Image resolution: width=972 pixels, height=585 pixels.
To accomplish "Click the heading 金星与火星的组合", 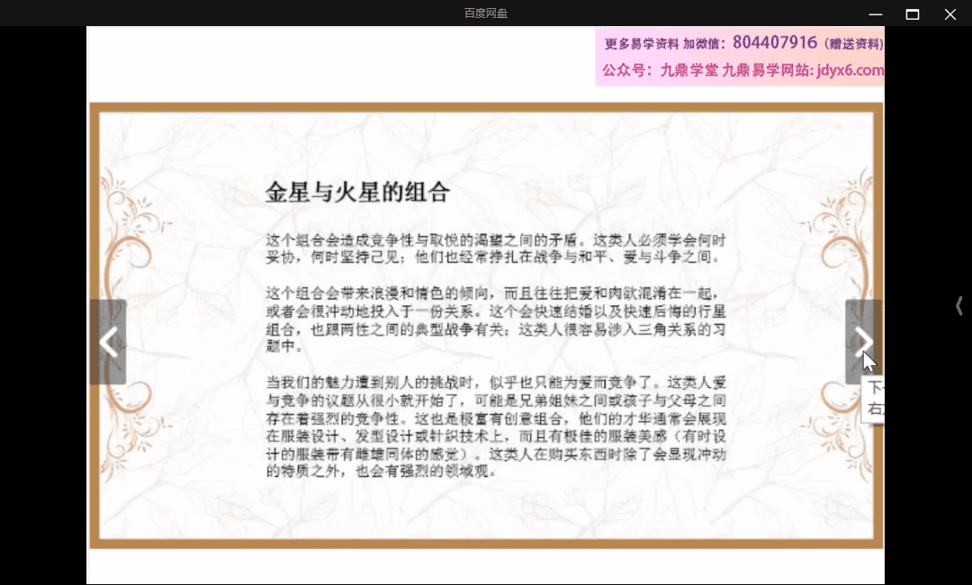I will 357,192.
